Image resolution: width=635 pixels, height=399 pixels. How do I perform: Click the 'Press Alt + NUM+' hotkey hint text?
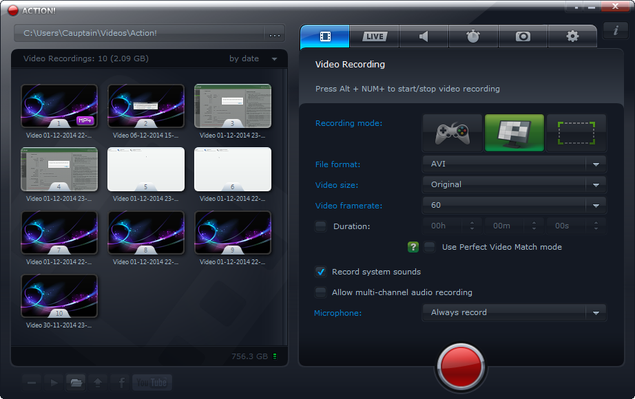(x=408, y=89)
